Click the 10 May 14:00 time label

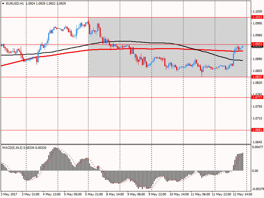(179, 194)
